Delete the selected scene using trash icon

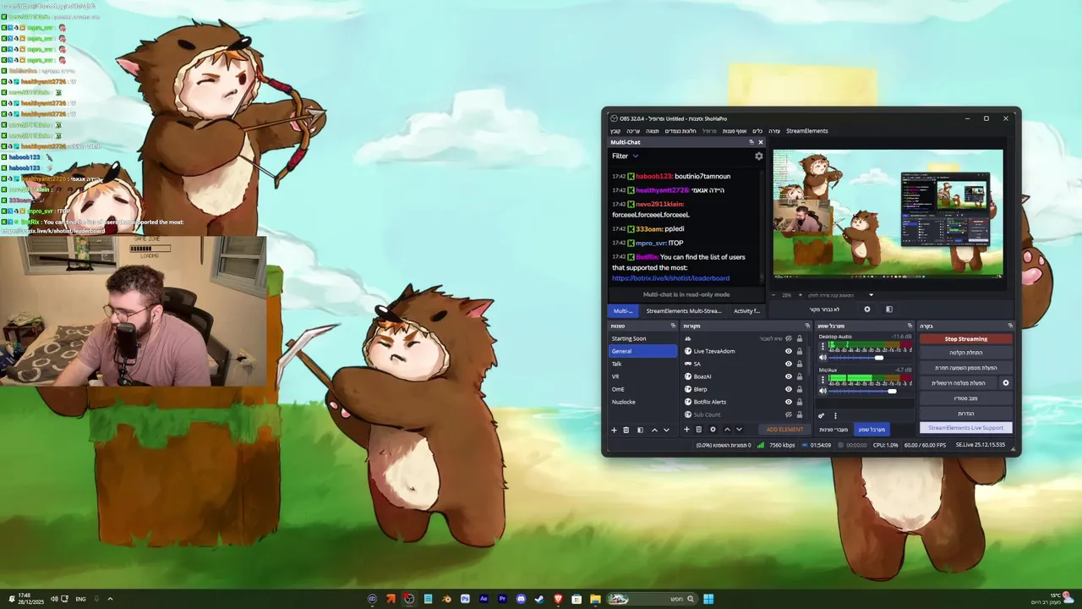626,430
